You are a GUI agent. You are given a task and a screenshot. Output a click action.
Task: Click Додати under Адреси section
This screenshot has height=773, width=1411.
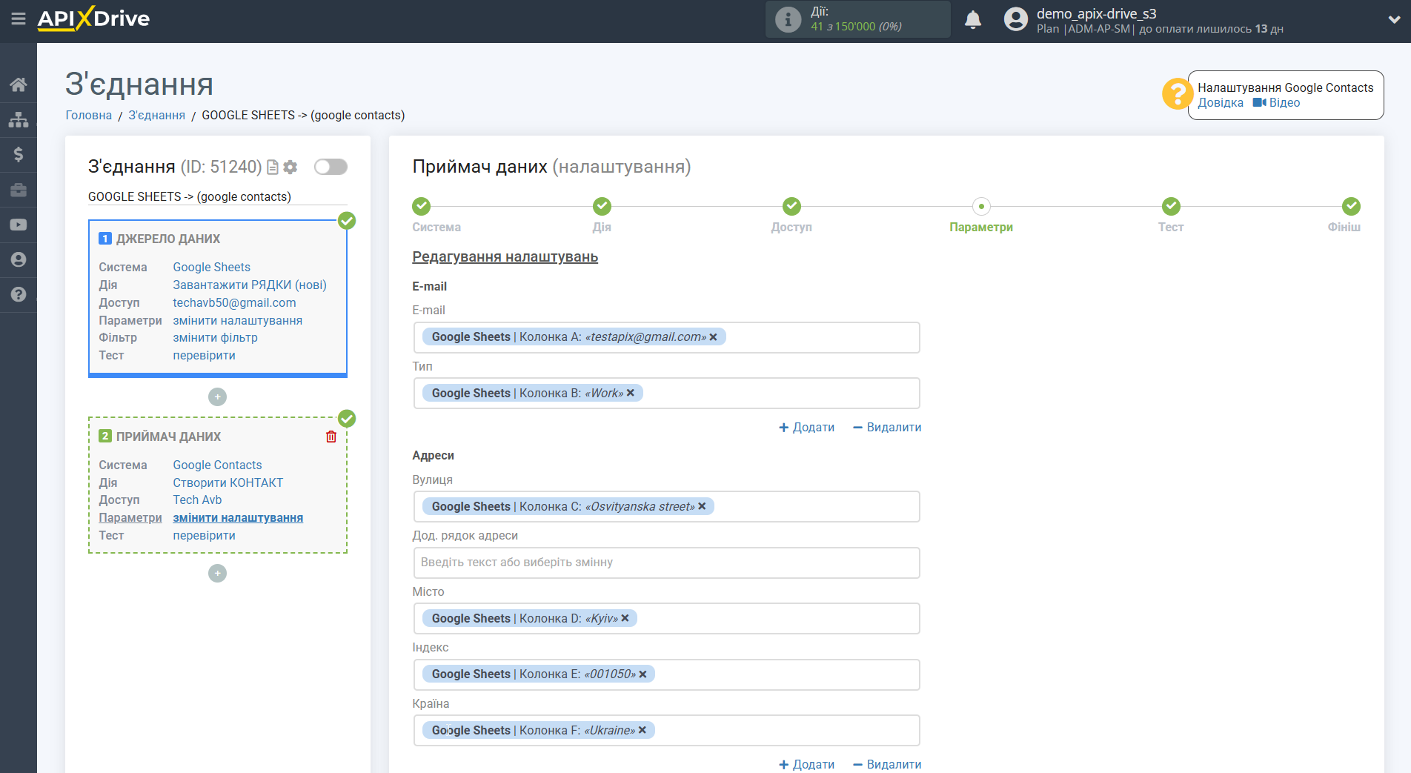[x=806, y=765]
